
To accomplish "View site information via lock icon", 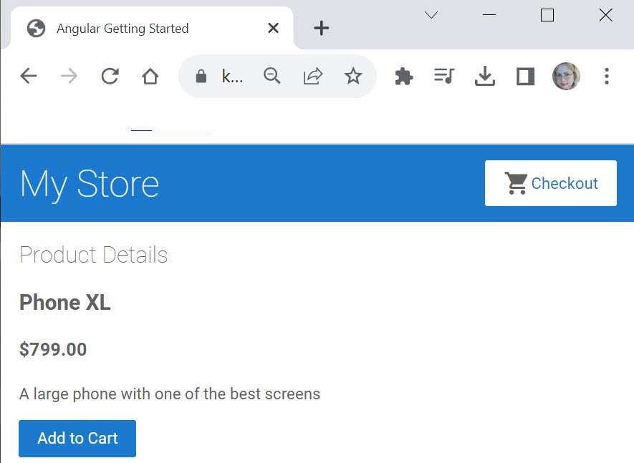I will (201, 76).
